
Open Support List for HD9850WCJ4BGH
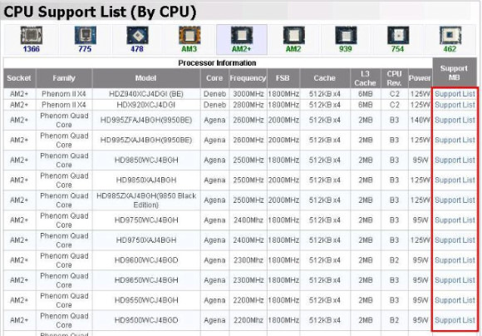pos(455,160)
